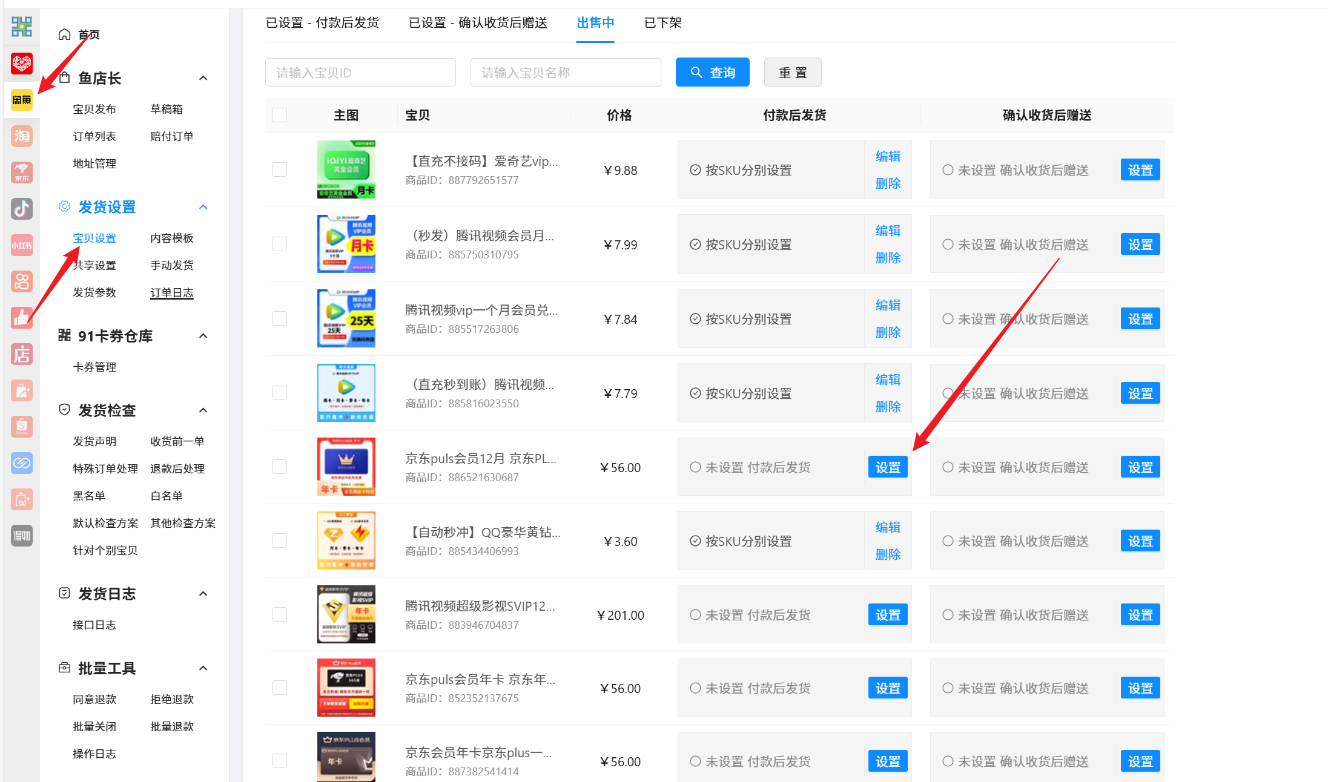Collapse the 发货设置 section chevron
This screenshot has width=1328, height=782.
tap(203, 207)
